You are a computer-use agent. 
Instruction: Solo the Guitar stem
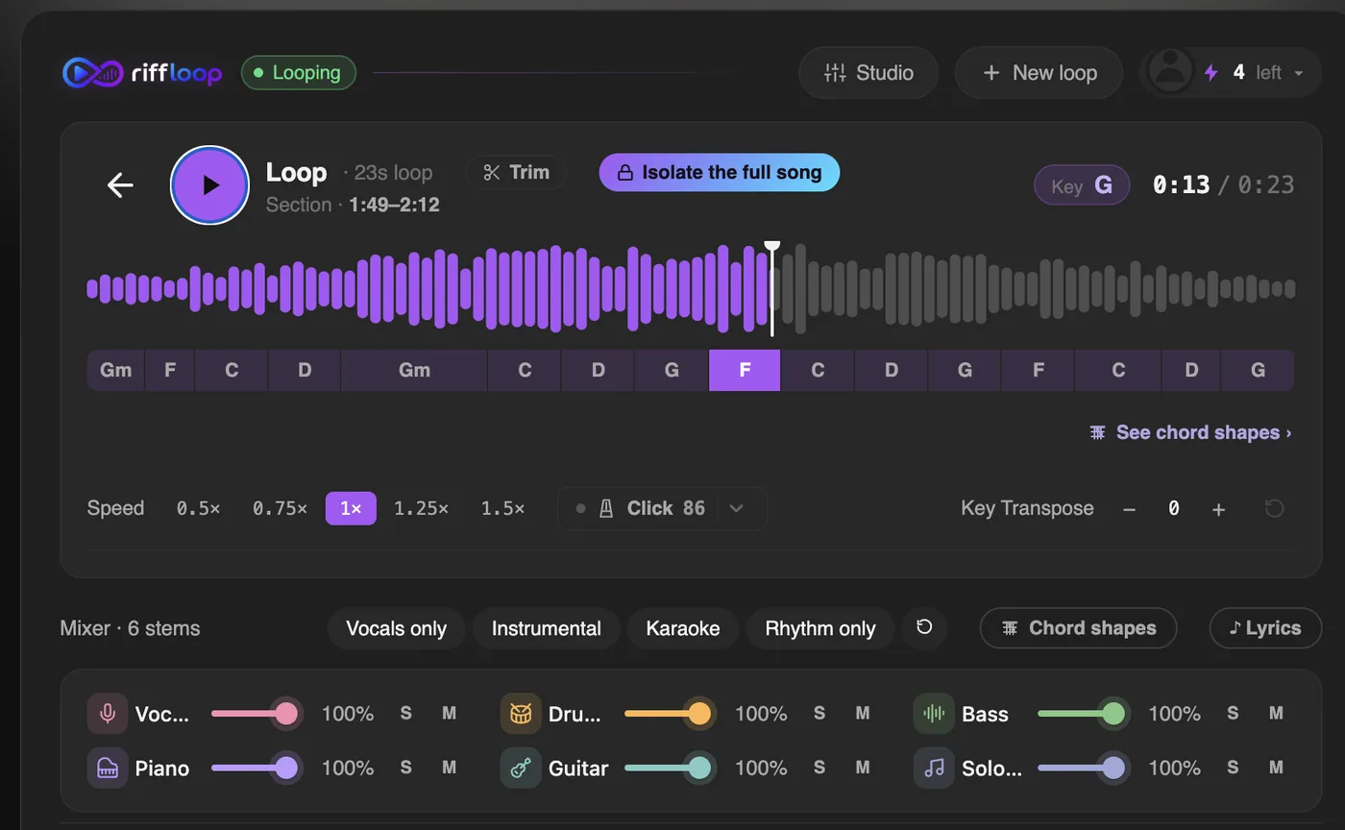819,767
